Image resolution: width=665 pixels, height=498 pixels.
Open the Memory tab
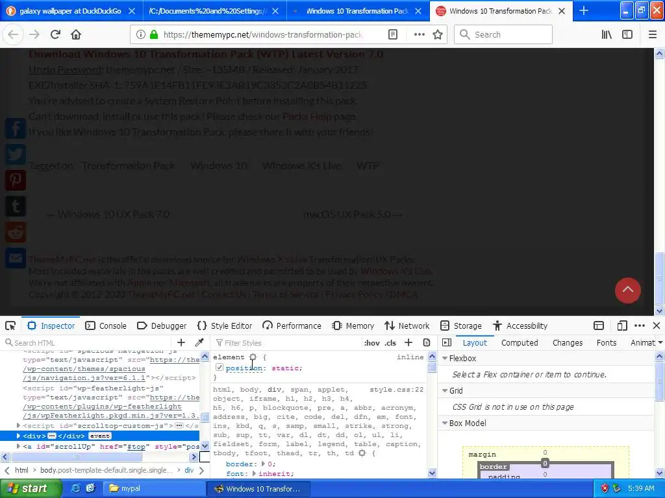[353, 326]
